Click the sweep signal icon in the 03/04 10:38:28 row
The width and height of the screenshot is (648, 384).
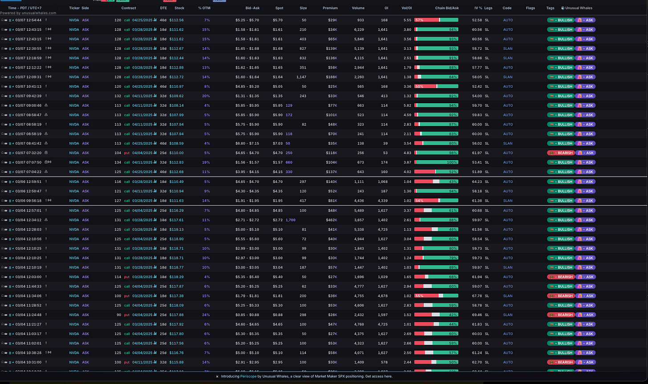tap(49, 353)
